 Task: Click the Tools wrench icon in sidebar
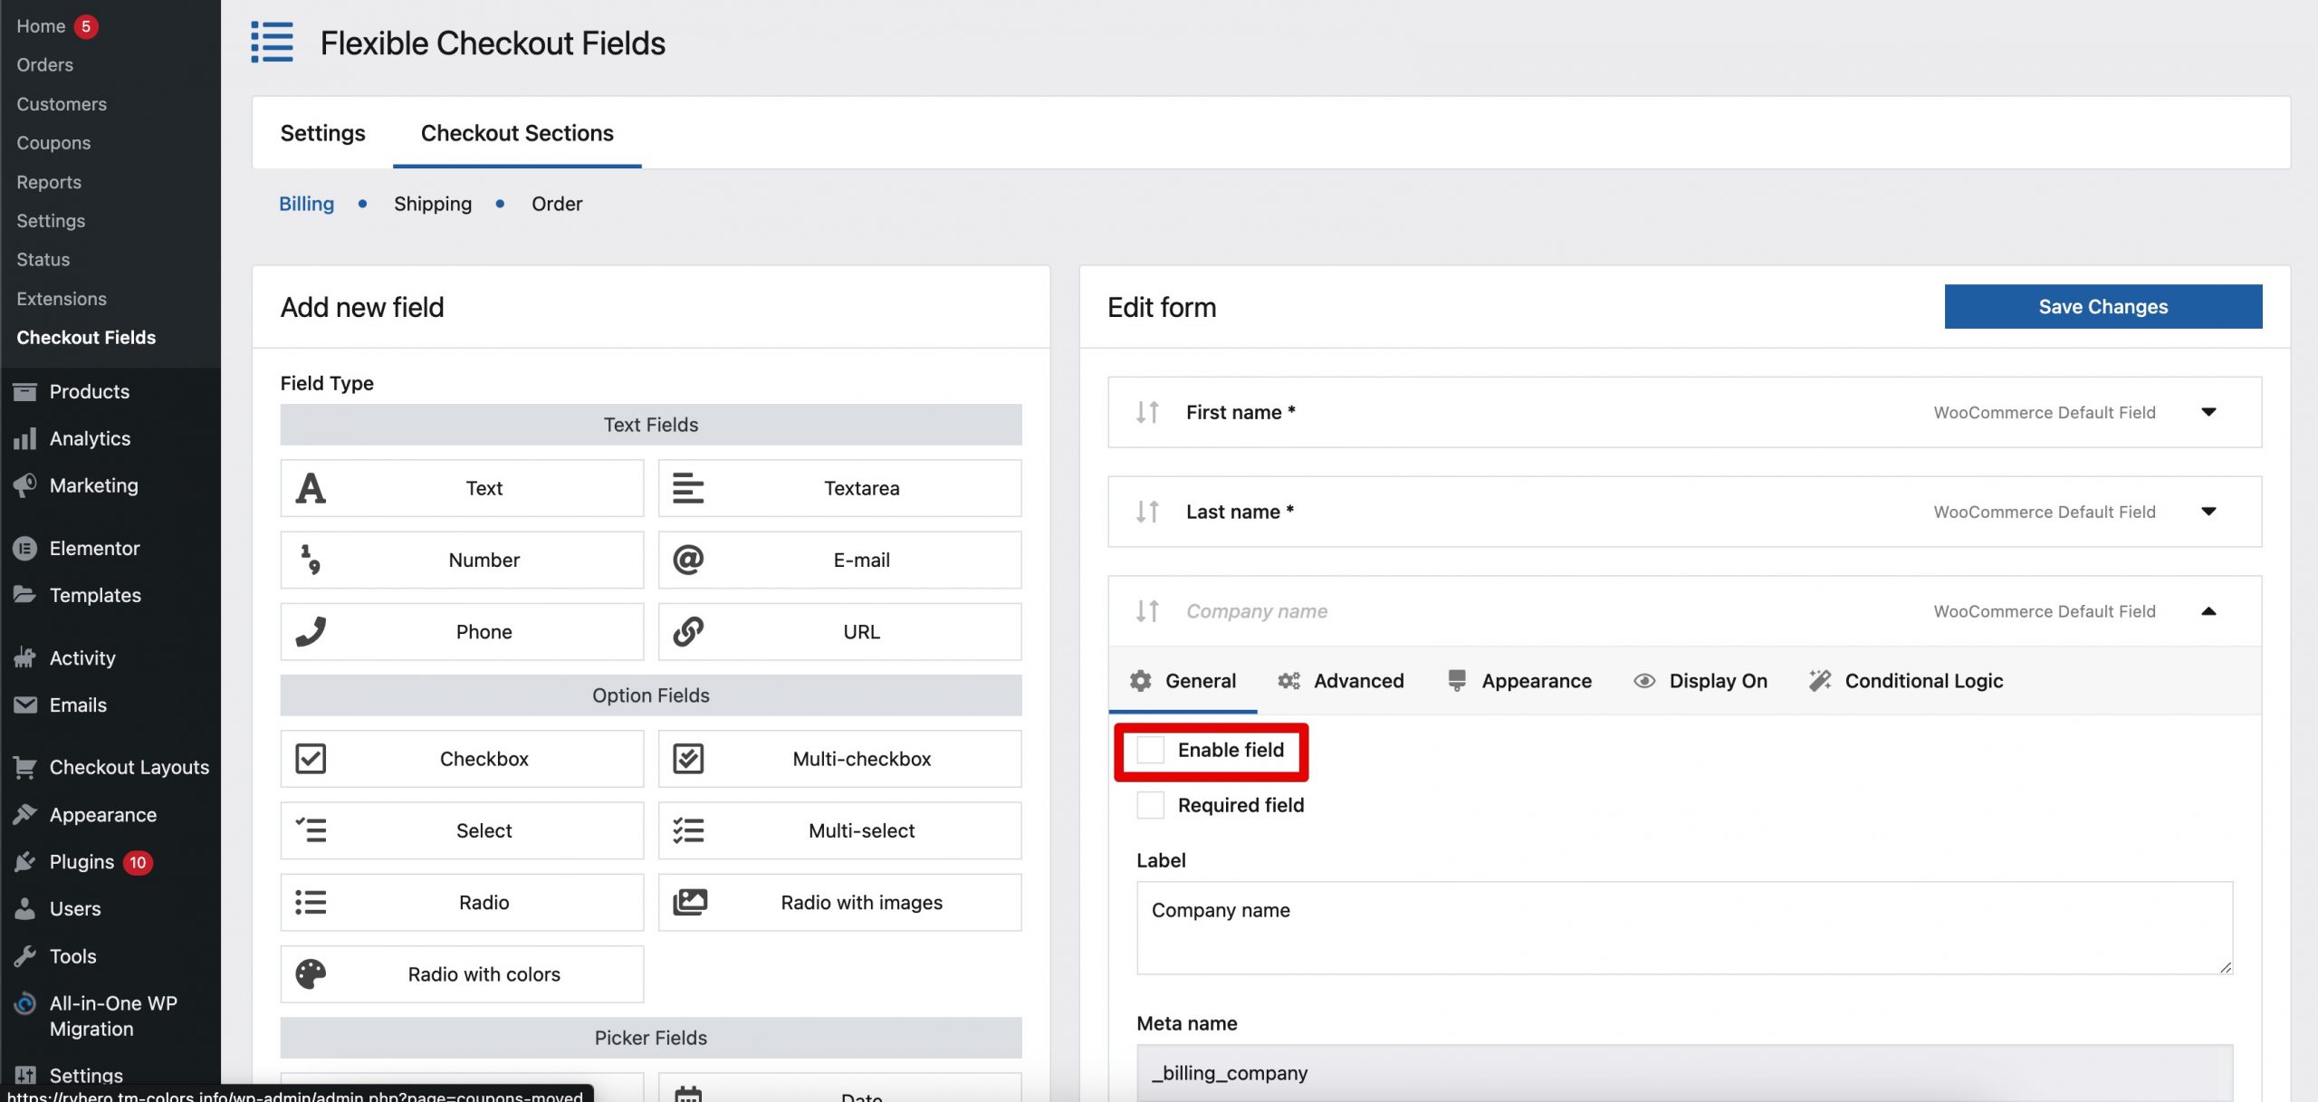tap(25, 955)
